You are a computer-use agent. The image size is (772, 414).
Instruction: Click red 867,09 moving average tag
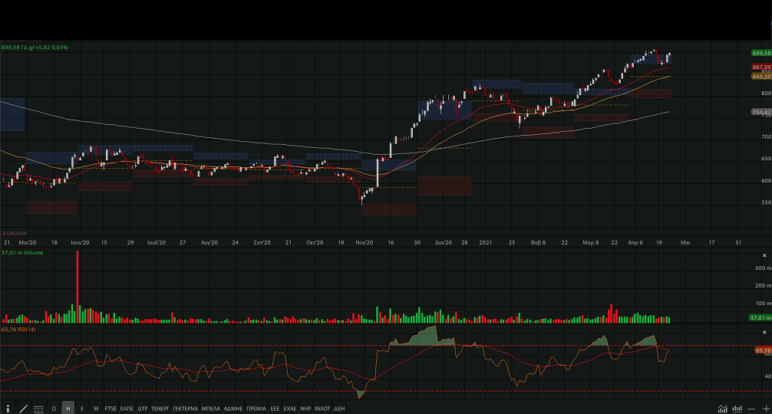coord(761,67)
